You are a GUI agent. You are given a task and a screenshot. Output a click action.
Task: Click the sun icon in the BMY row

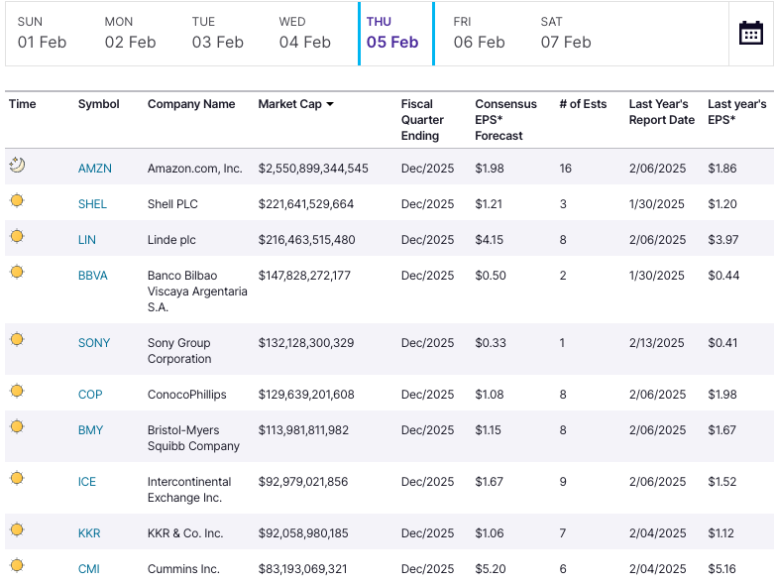pos(17,427)
